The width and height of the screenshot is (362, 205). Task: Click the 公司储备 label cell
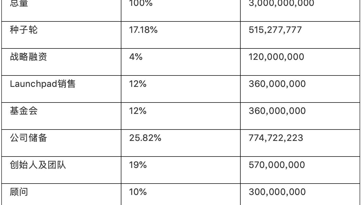point(28,138)
